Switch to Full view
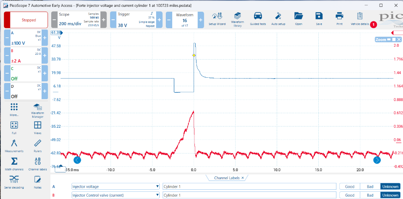403x199 pixels. (14, 128)
